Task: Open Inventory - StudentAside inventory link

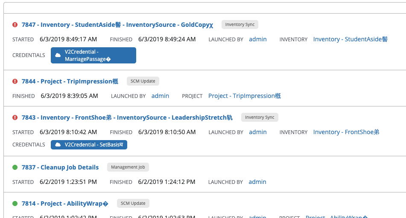Action: pyautogui.click(x=351, y=39)
